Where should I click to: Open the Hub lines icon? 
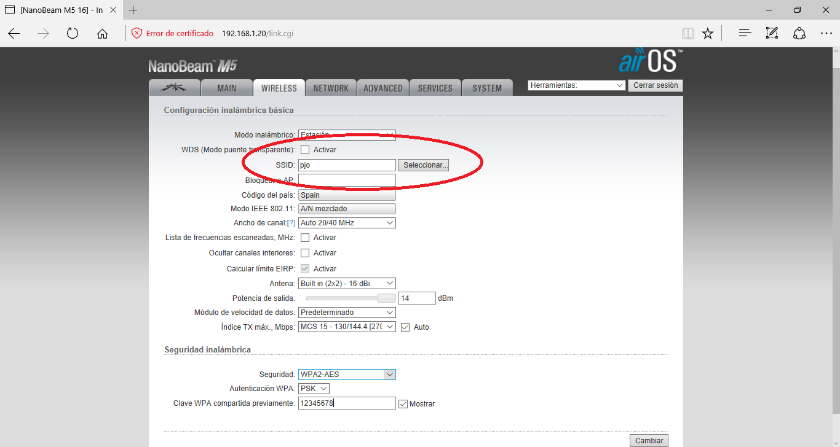click(x=745, y=33)
